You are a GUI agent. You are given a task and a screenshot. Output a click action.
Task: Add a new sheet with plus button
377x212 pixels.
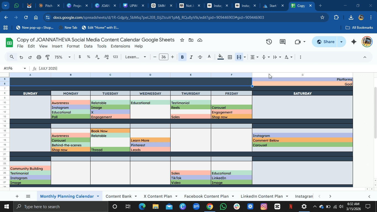tap(17, 196)
